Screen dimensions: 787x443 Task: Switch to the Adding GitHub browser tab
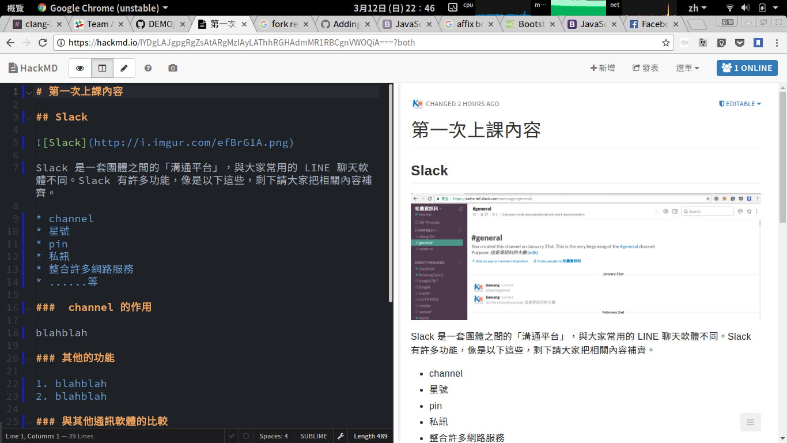click(346, 24)
